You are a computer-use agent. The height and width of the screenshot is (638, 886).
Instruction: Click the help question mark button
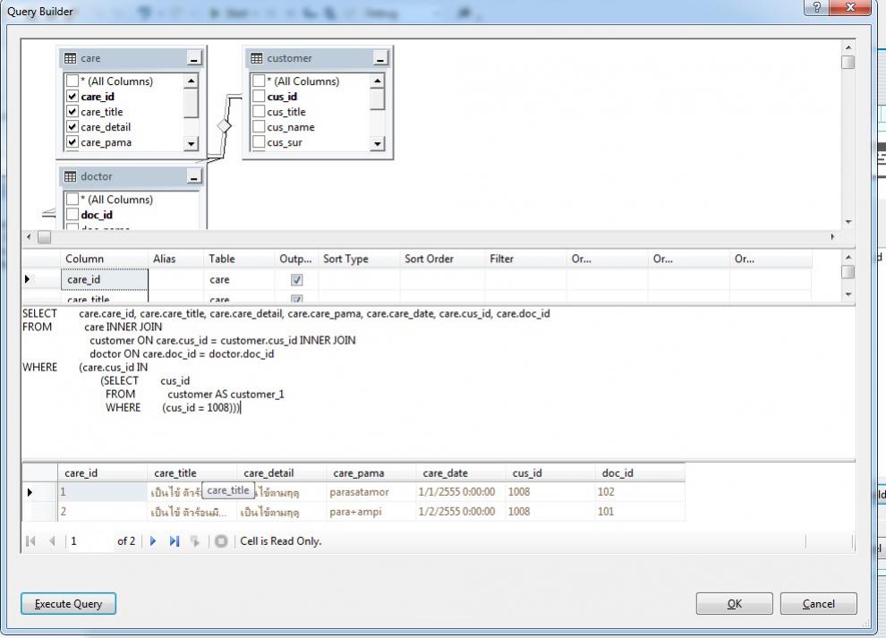point(817,7)
